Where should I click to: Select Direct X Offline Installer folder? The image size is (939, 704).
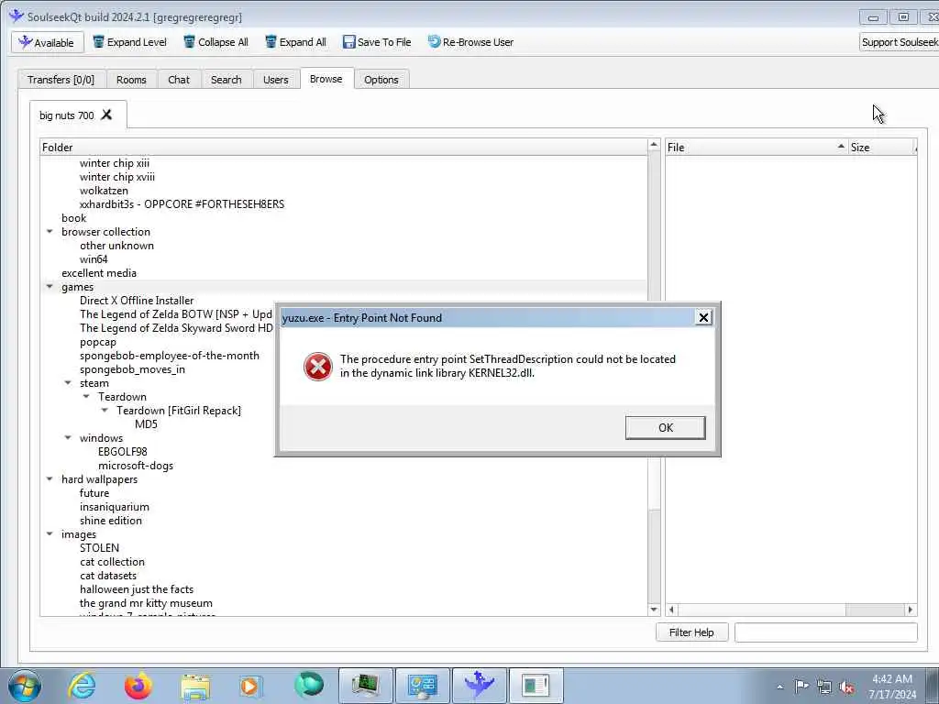[137, 301]
